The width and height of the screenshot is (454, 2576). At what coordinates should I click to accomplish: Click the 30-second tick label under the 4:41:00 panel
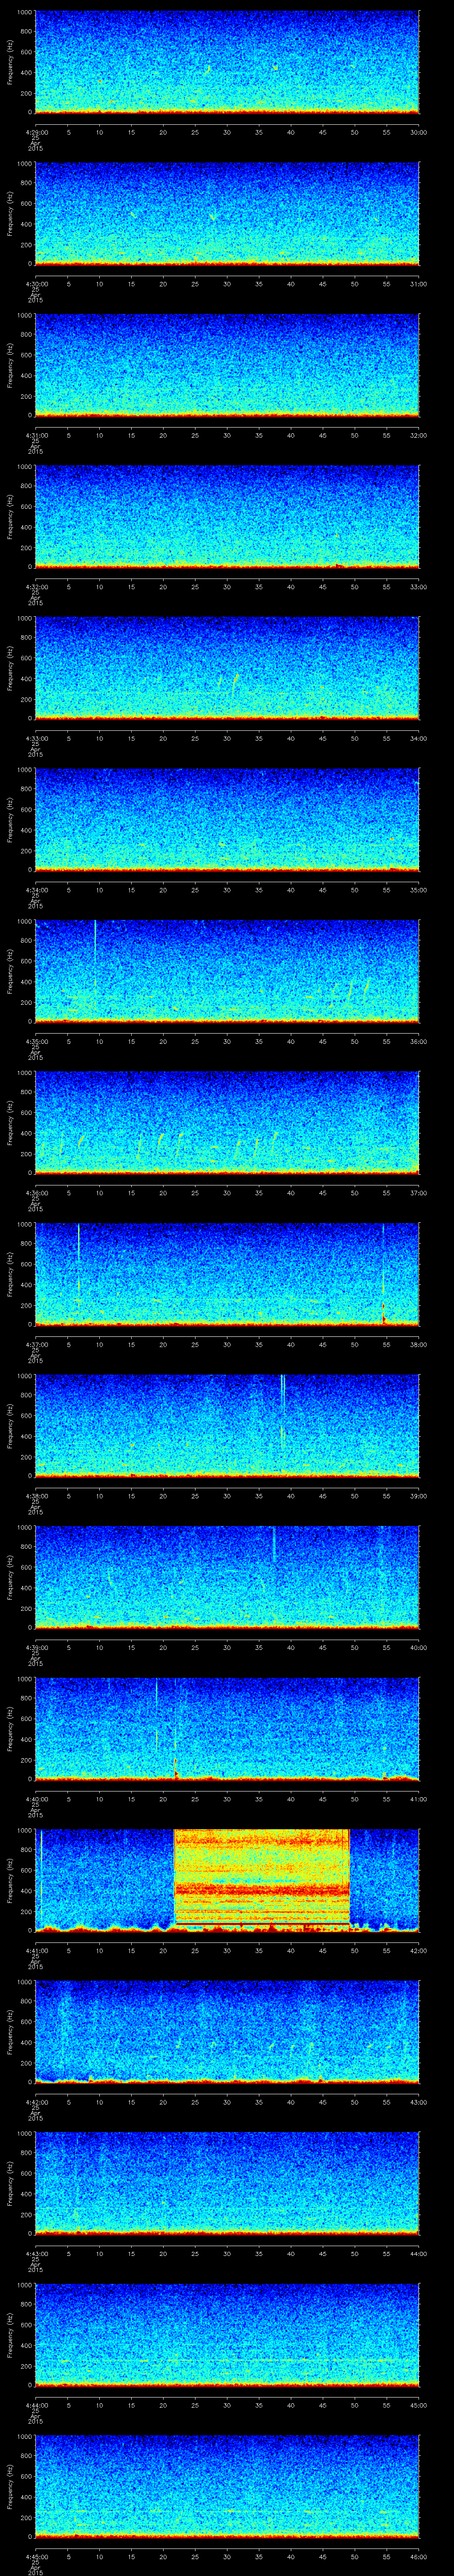[x=227, y=1950]
